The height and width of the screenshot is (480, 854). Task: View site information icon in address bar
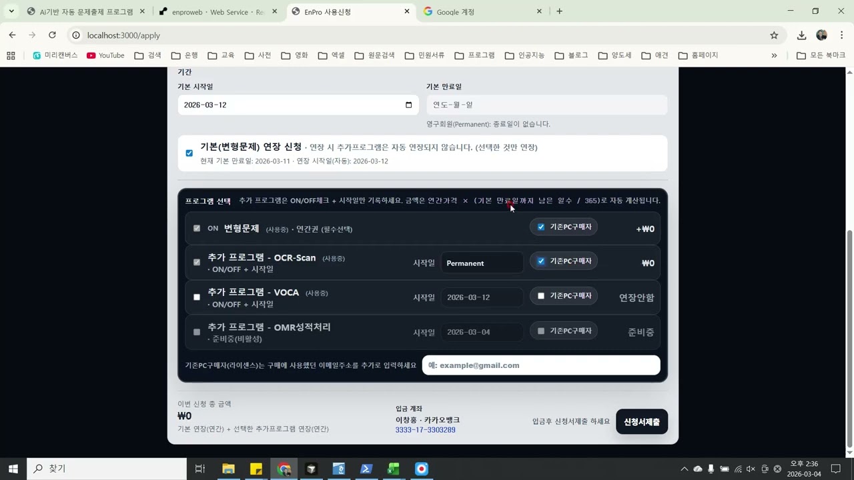pyautogui.click(x=76, y=35)
